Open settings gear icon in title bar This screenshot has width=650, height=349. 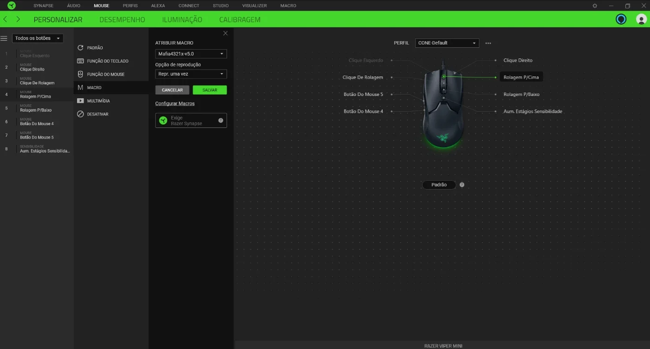[595, 6]
